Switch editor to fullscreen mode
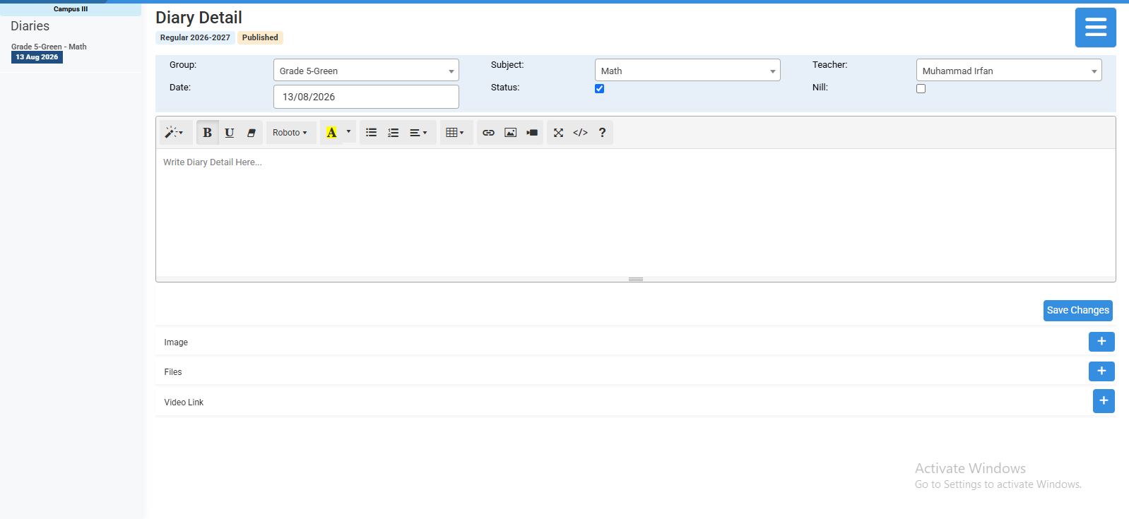The height and width of the screenshot is (519, 1129). pyautogui.click(x=558, y=133)
